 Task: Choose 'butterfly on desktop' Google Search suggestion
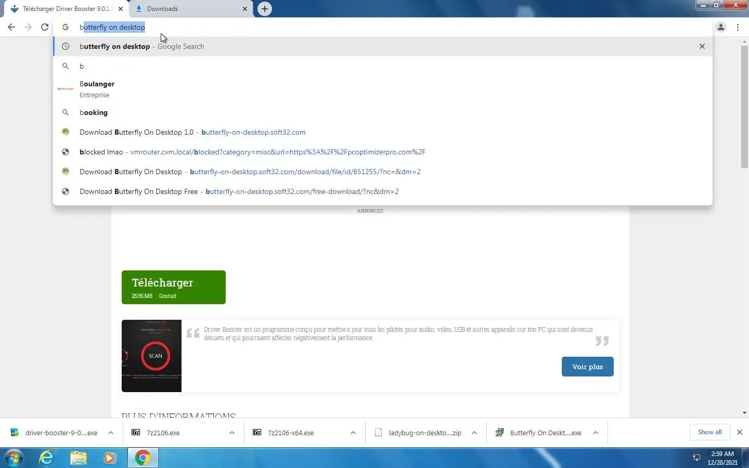(383, 46)
